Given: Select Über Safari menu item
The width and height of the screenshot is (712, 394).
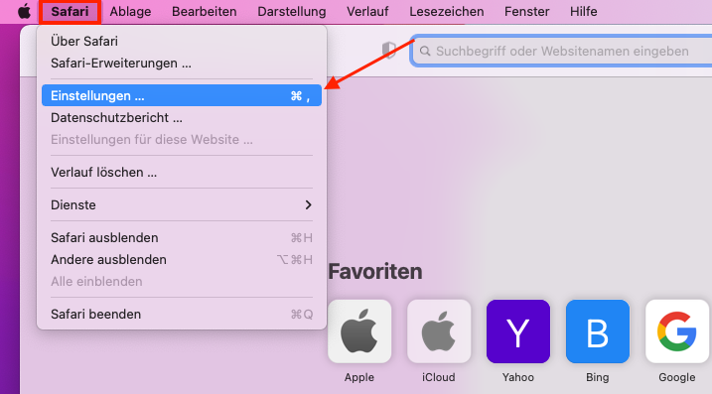Looking at the screenshot, I should [182, 41].
